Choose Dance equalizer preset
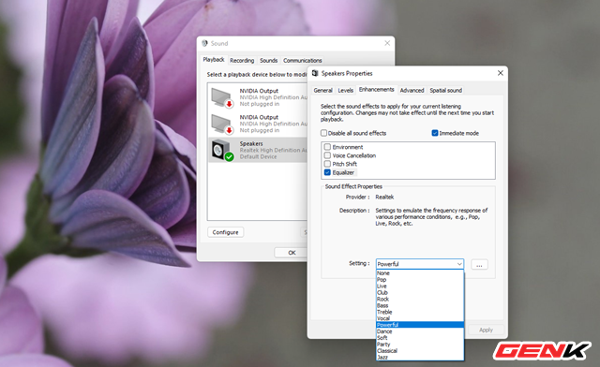The height and width of the screenshot is (367, 600). (x=420, y=331)
